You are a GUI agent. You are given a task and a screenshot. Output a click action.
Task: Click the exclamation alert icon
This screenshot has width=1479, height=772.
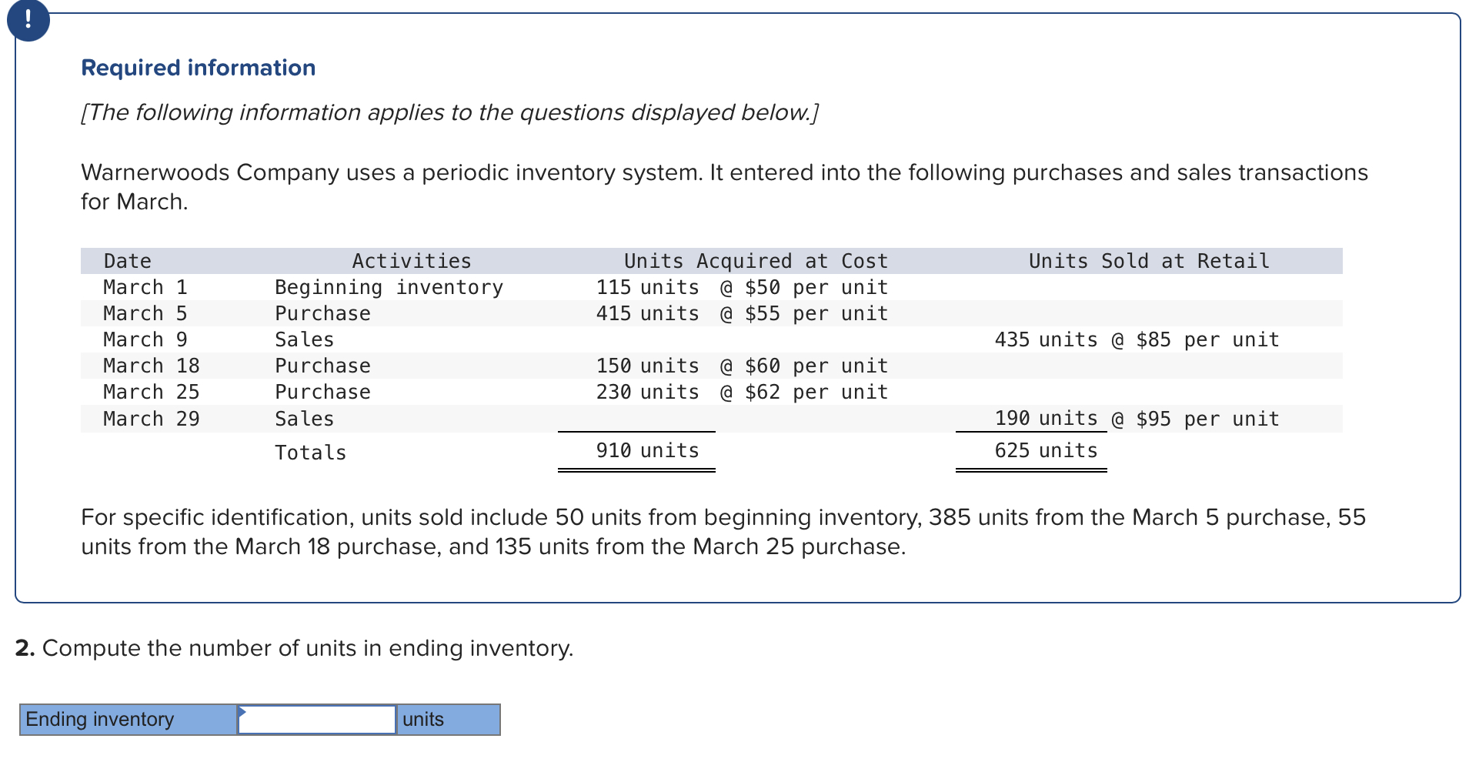tap(28, 21)
